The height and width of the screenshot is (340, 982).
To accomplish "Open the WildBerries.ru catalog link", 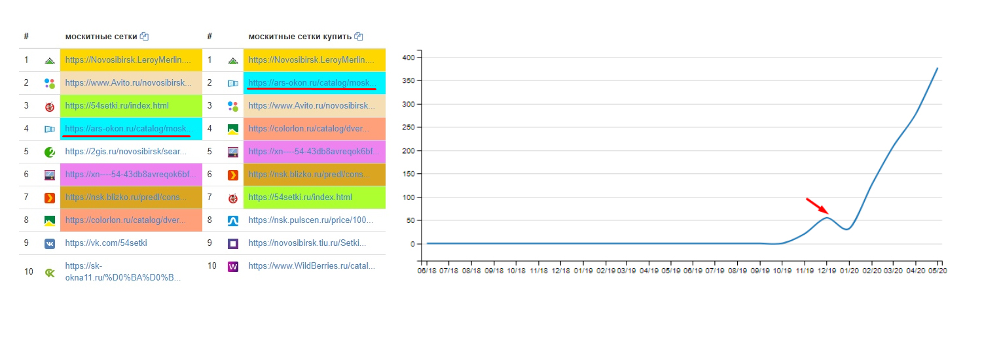I will pos(312,266).
